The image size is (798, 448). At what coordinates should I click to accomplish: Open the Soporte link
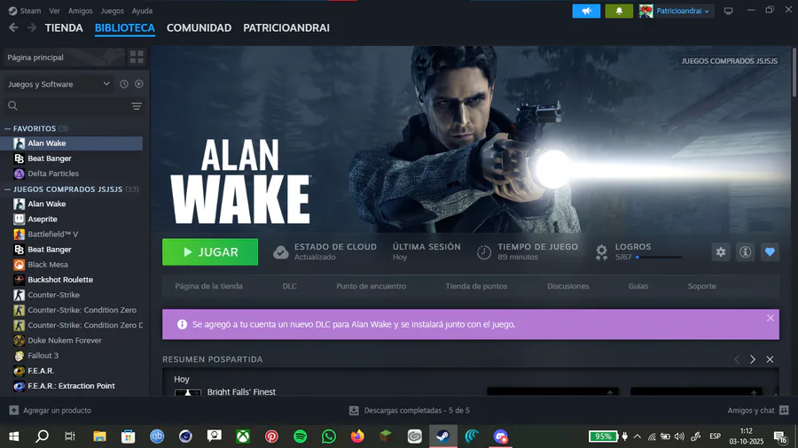pos(702,286)
